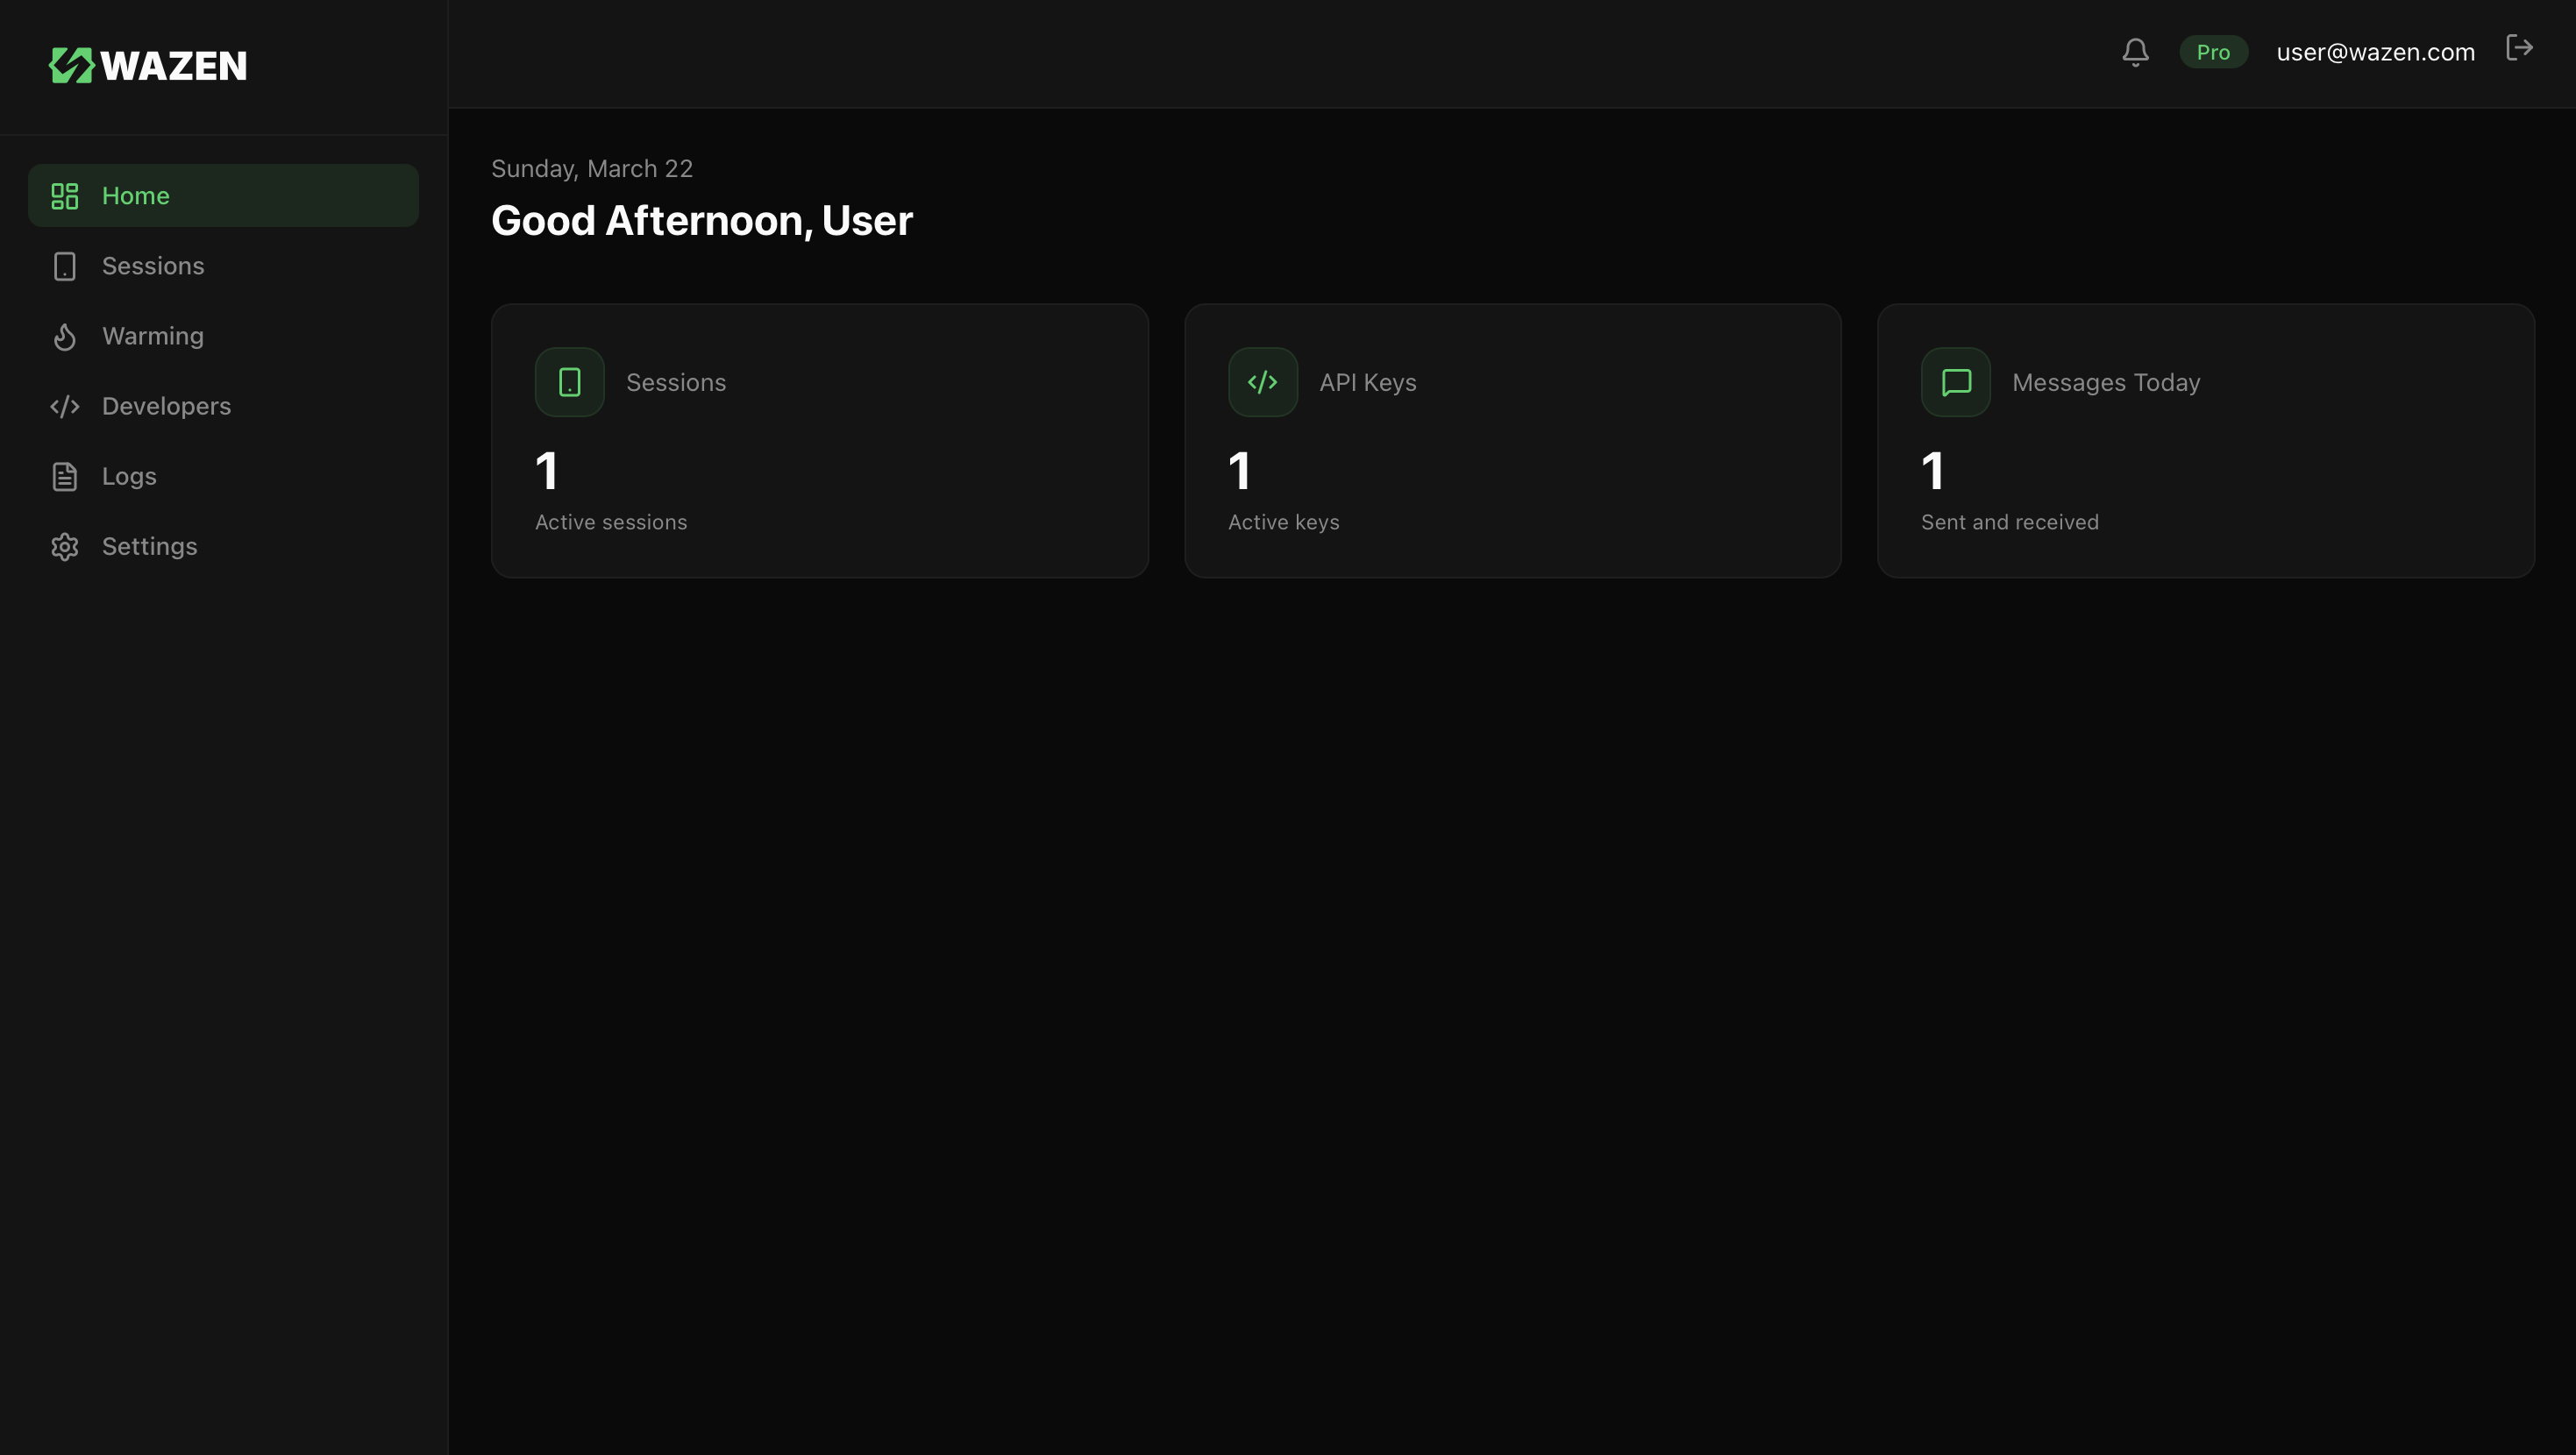The width and height of the screenshot is (2576, 1455).
Task: Select the Warming sidebar entry
Action: [152, 336]
